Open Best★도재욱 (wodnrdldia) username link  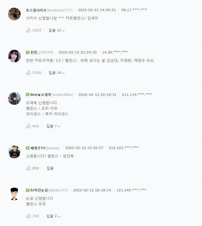pyautogui.click(x=52, y=94)
